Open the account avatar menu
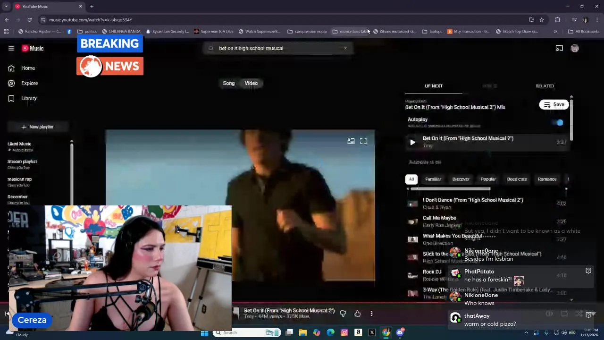604x340 pixels. coord(575,48)
